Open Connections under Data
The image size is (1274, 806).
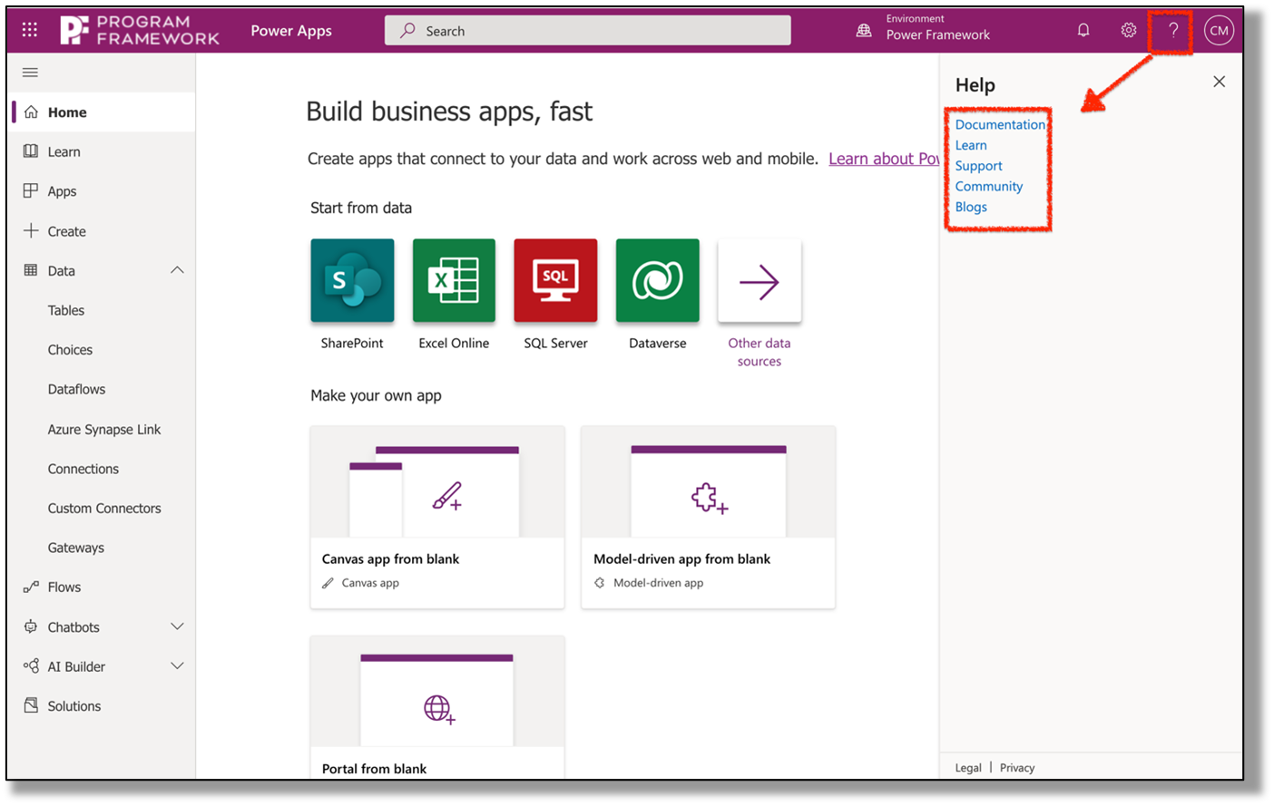coord(83,469)
